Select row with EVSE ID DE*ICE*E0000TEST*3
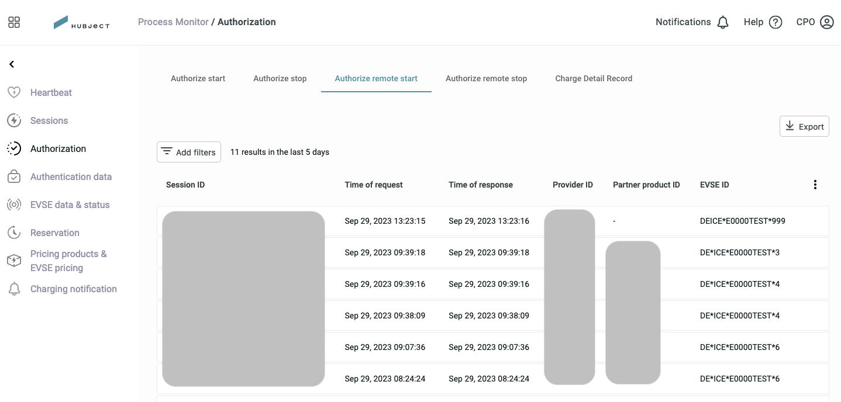This screenshot has height=402, width=841. [493, 252]
